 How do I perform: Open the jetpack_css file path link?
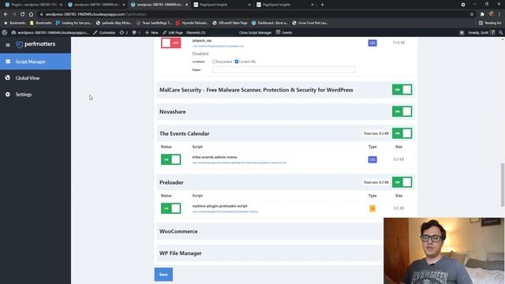(218, 46)
